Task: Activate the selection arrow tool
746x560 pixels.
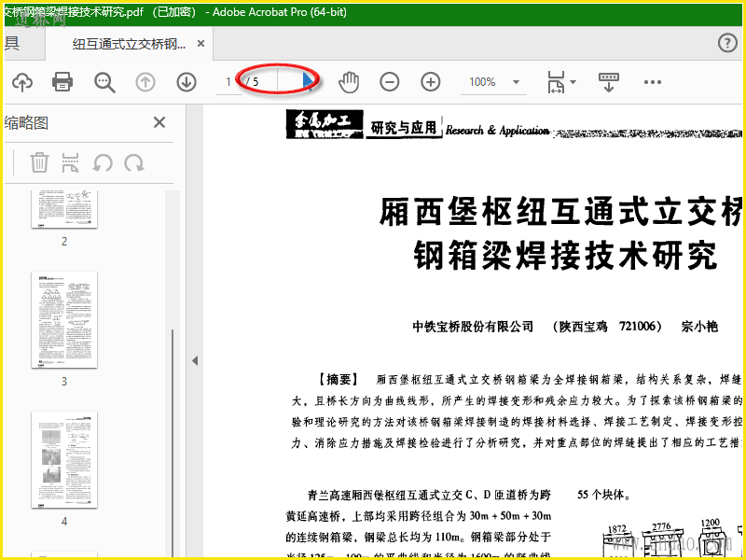Action: [x=309, y=81]
